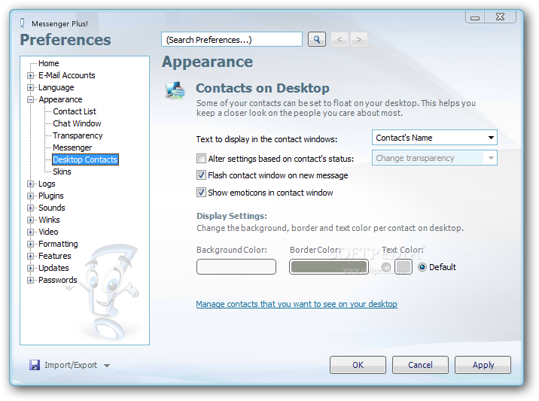Select the Logs tree item label

47,184
